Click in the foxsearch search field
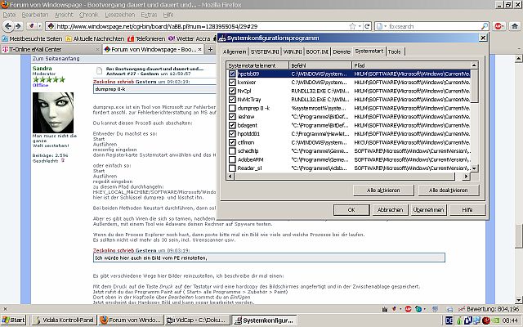Image resolution: width=523 pixels, height=327 pixels. click(434, 26)
